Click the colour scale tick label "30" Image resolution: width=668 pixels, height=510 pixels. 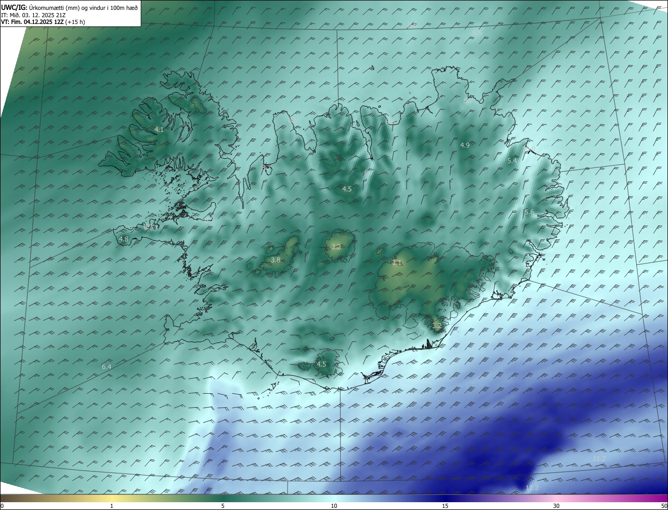(556, 506)
